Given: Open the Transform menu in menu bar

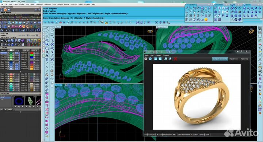Looking at the screenshot, I should coord(47,4).
